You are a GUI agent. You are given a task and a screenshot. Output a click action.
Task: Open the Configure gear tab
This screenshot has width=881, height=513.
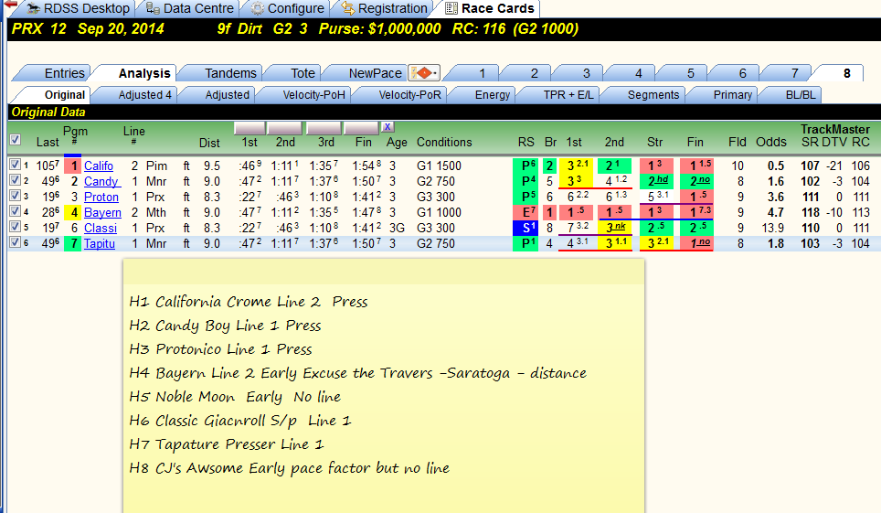(x=288, y=8)
